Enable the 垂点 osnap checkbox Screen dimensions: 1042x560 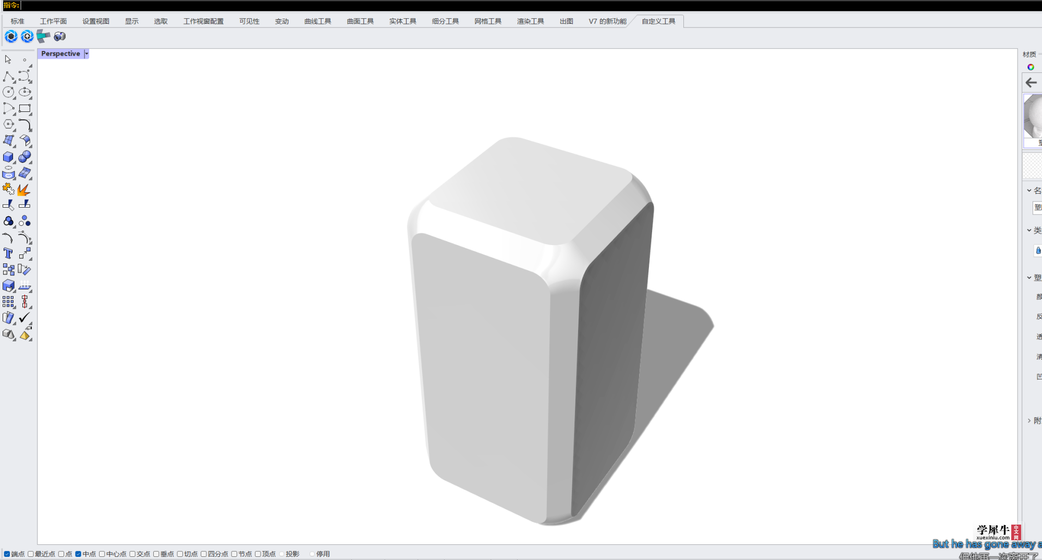(156, 554)
